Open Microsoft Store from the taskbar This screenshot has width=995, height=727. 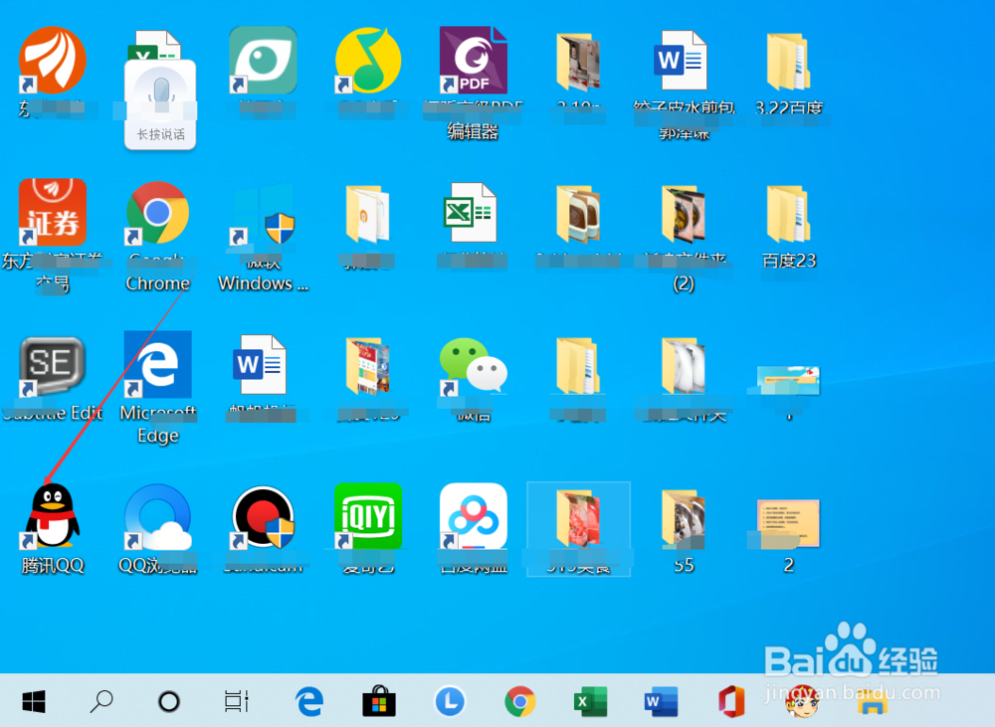(379, 701)
